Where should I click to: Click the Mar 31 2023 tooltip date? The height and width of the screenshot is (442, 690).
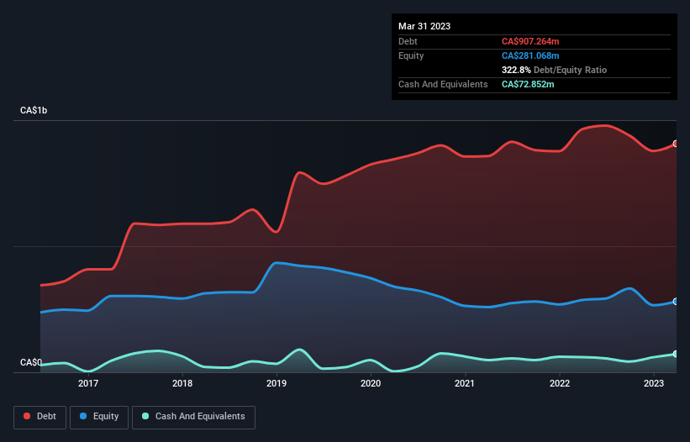[424, 26]
